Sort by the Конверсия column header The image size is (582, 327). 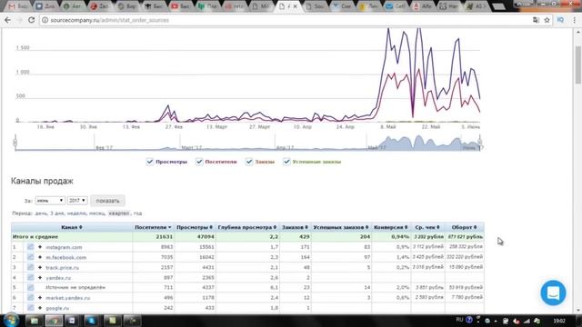click(391, 227)
